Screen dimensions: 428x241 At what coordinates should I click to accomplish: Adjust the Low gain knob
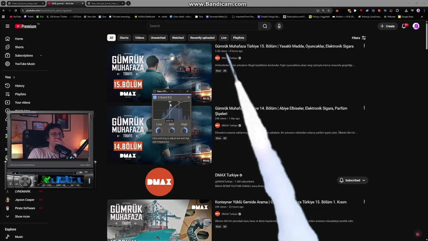point(159,131)
